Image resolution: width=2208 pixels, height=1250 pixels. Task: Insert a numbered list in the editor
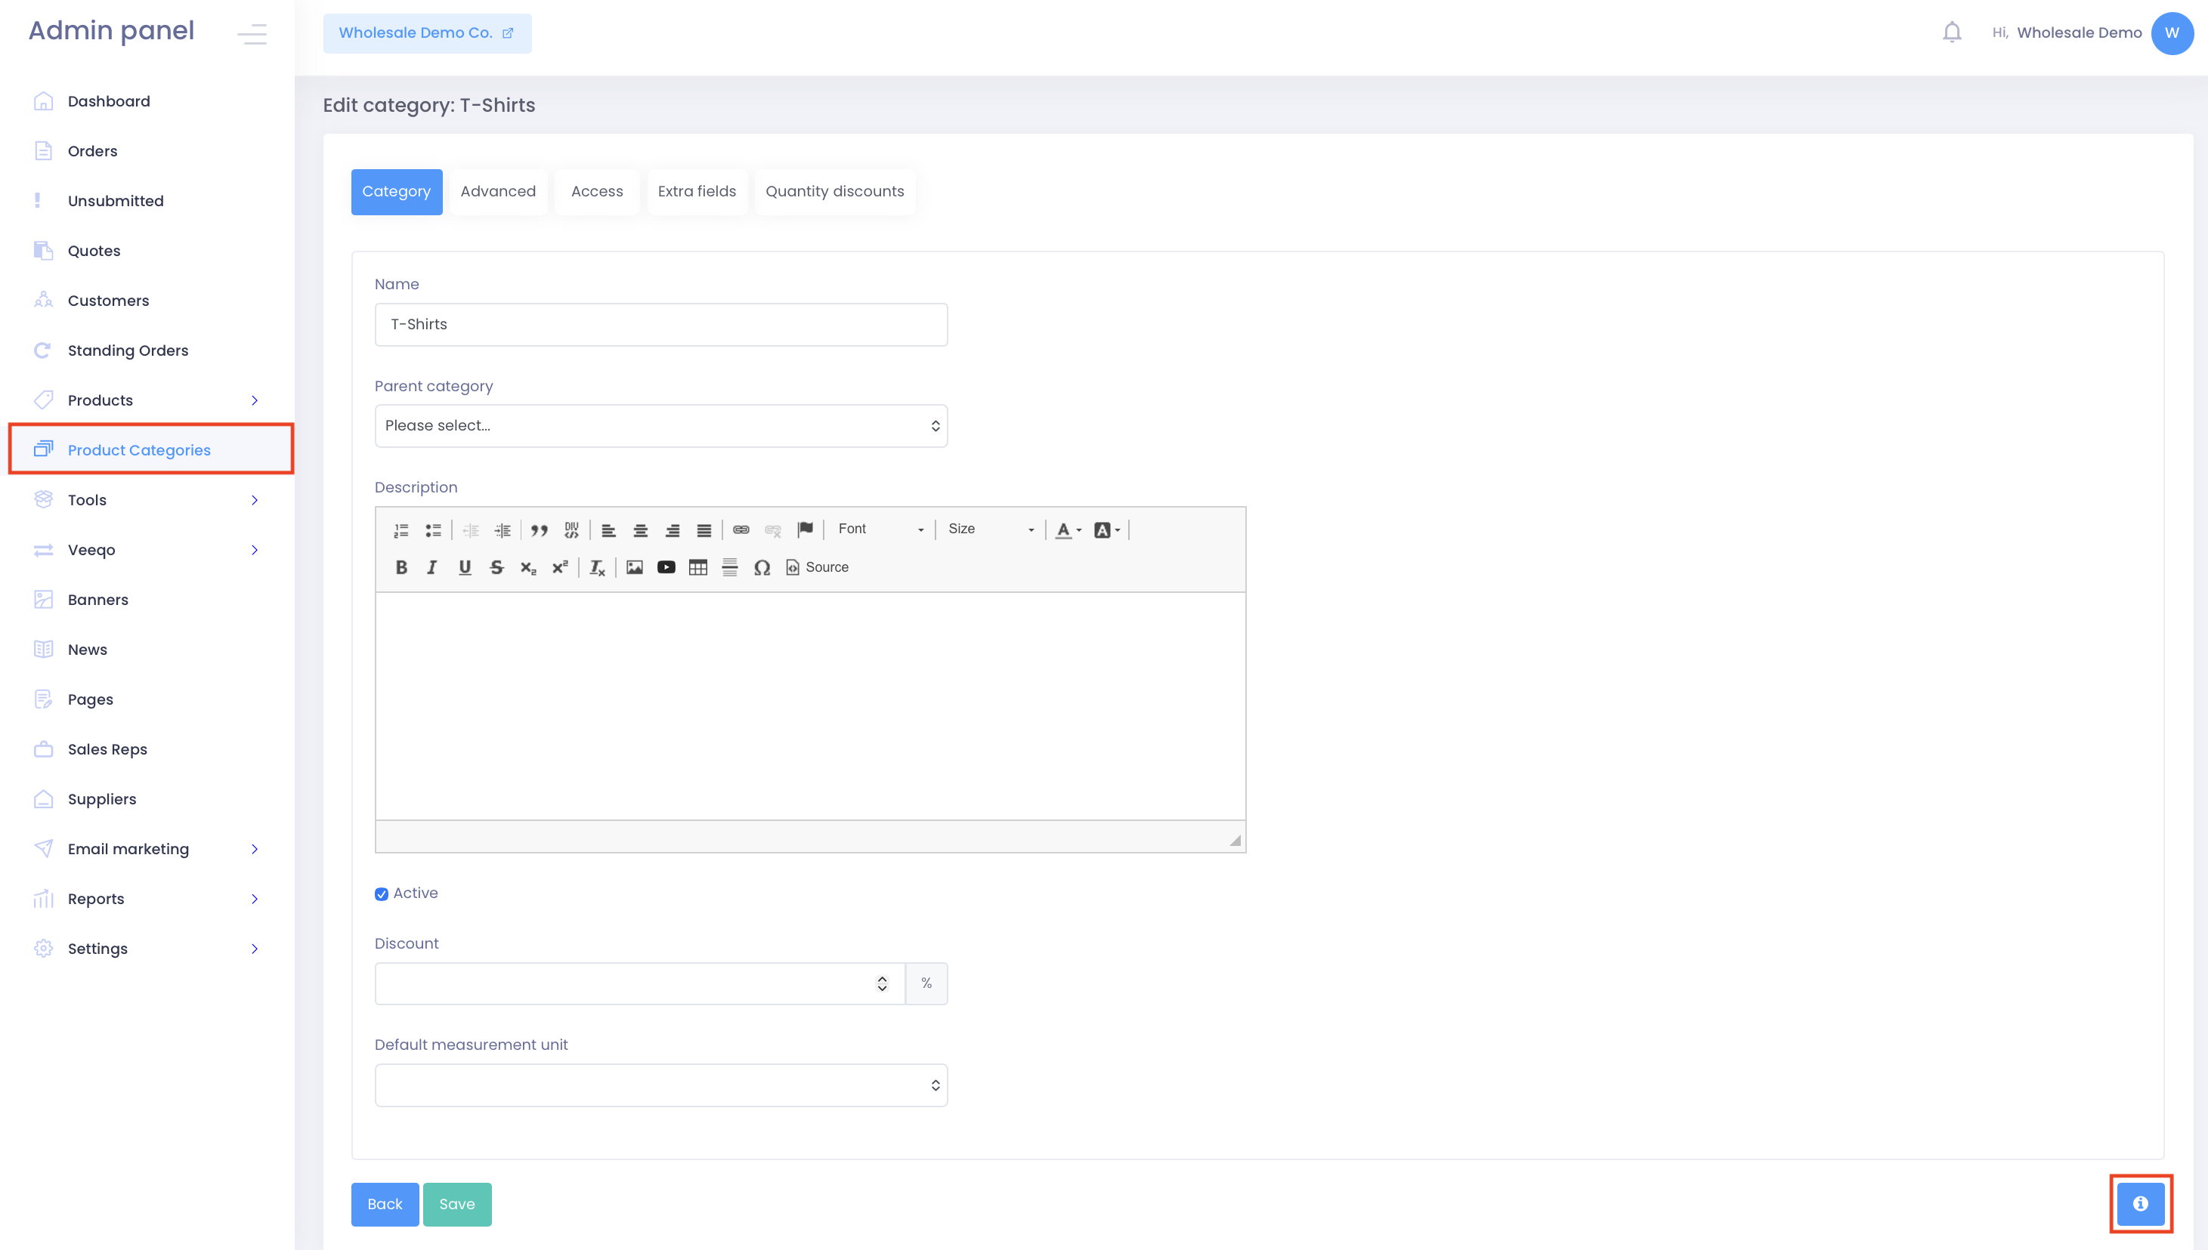coord(401,530)
